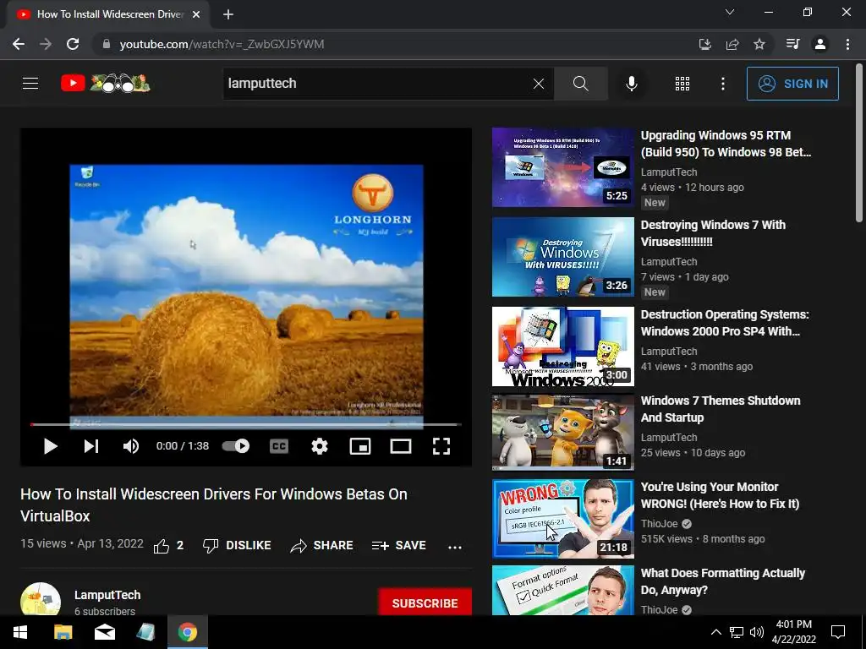Open Windows 7 Themes Shutdown video title
The image size is (866, 649).
[721, 409]
